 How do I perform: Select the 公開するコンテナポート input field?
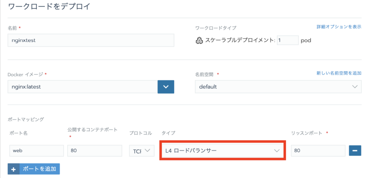pyautogui.click(x=95, y=151)
